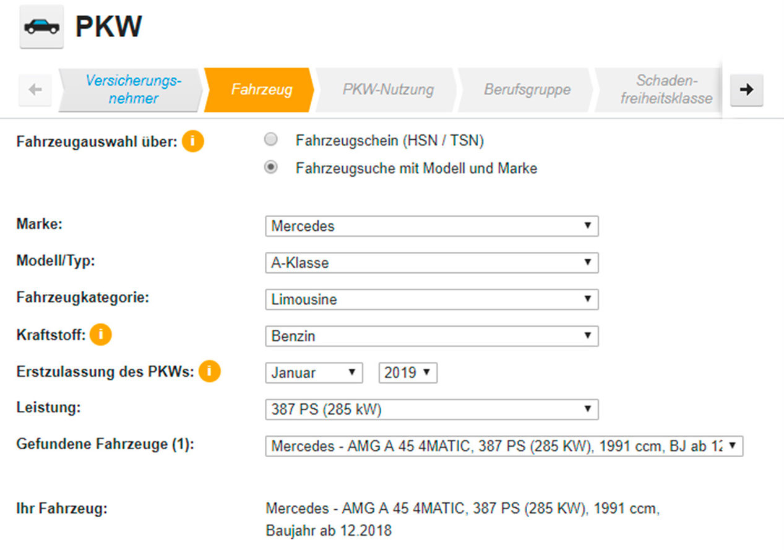Open Fahrzeugkategorie dropdown showing Limousine
The height and width of the screenshot is (550, 784).
click(432, 299)
